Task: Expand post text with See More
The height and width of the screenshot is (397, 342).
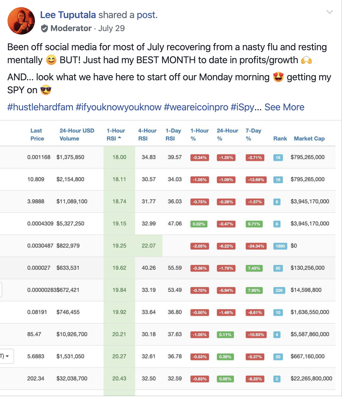Action: pos(284,107)
